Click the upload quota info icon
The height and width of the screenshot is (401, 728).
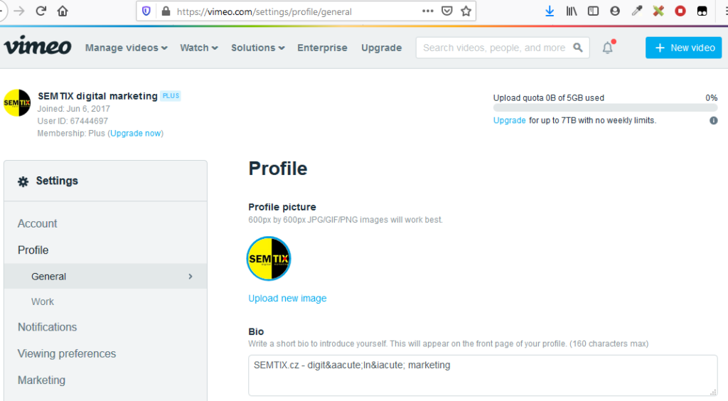tap(713, 121)
